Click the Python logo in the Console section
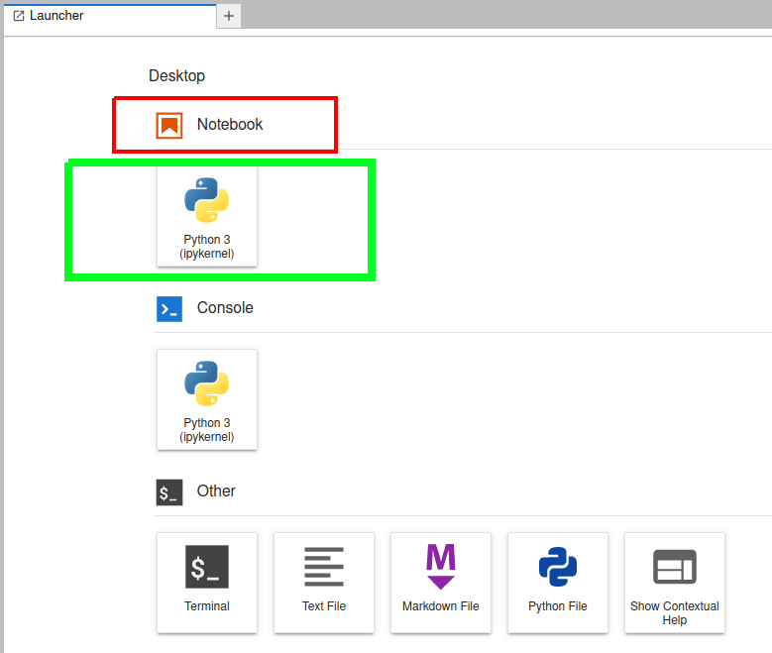 207,382
